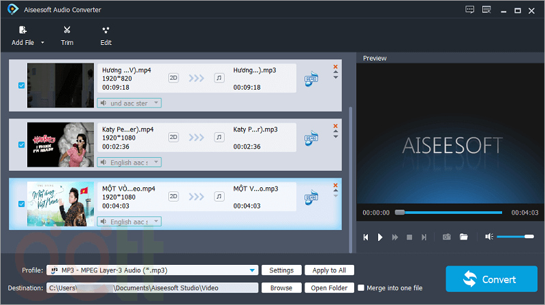The width and height of the screenshot is (545, 305).
Task: Mute audio with the speaker icon
Action: [488, 237]
